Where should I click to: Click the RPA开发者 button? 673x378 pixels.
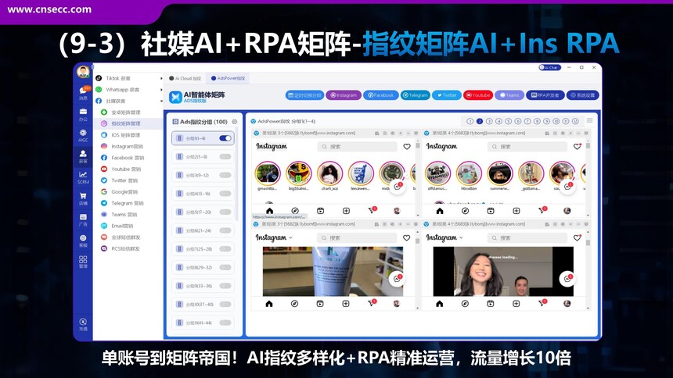[x=545, y=95]
